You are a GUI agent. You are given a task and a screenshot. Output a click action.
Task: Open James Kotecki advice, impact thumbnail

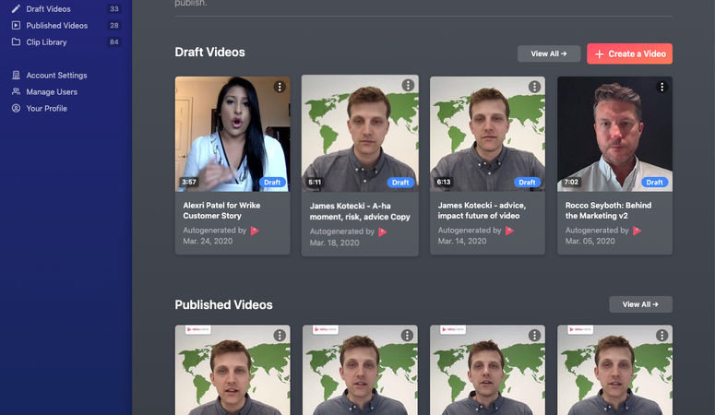487,134
